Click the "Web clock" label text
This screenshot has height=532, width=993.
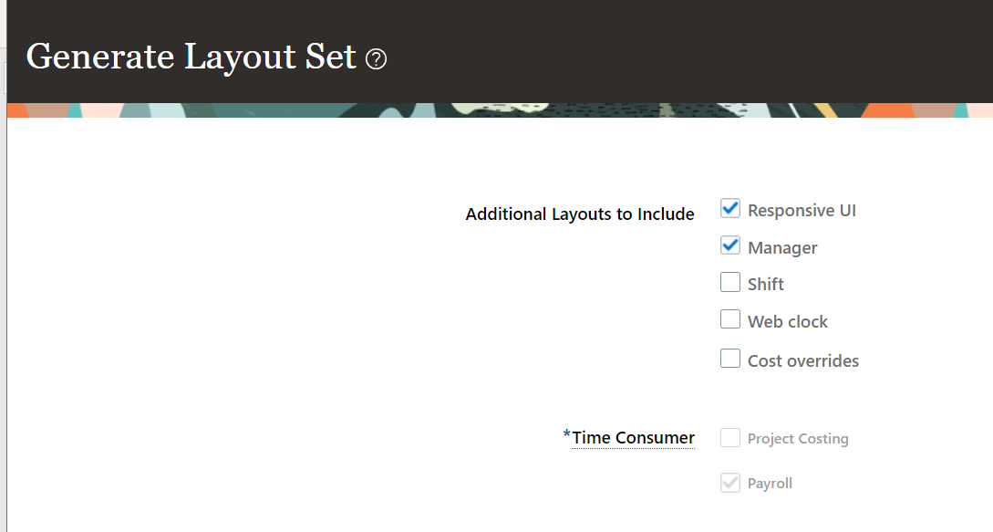[x=787, y=321]
